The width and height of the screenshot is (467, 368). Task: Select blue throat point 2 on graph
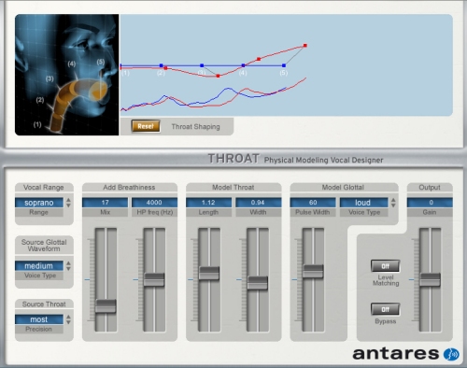tap(161, 65)
